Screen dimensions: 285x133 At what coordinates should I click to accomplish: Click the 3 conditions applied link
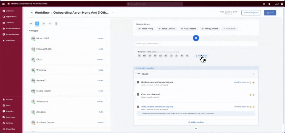click(145, 68)
